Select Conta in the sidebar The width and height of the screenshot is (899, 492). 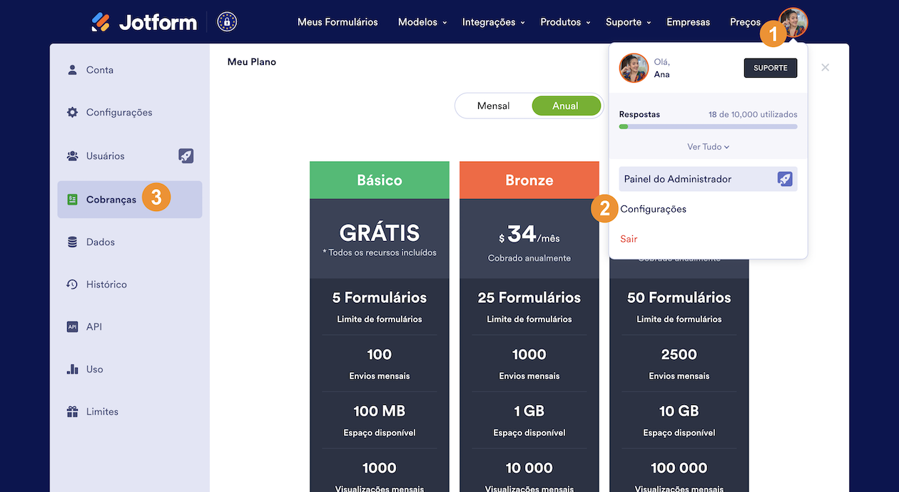click(130, 70)
